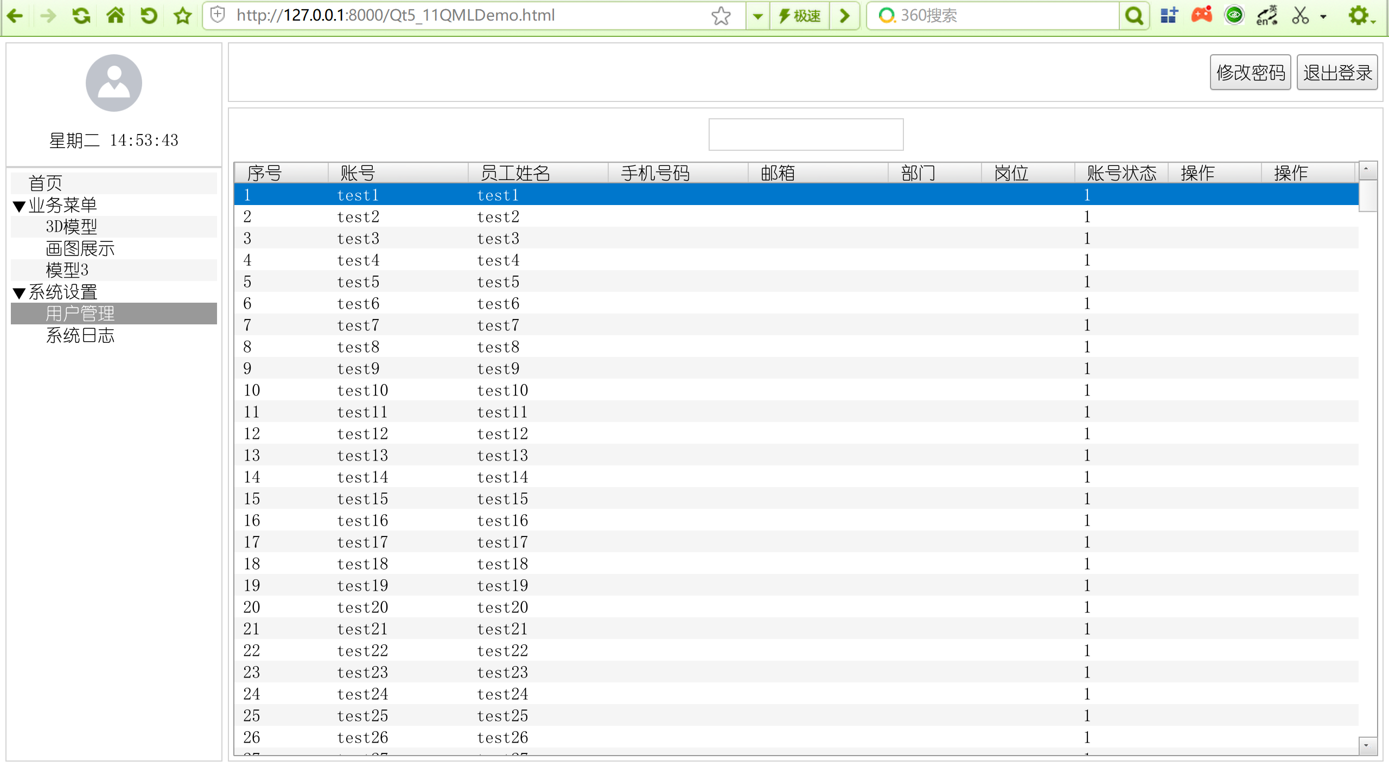The height and width of the screenshot is (767, 1389).
Task: Click the 修改密码 button
Action: coord(1250,72)
